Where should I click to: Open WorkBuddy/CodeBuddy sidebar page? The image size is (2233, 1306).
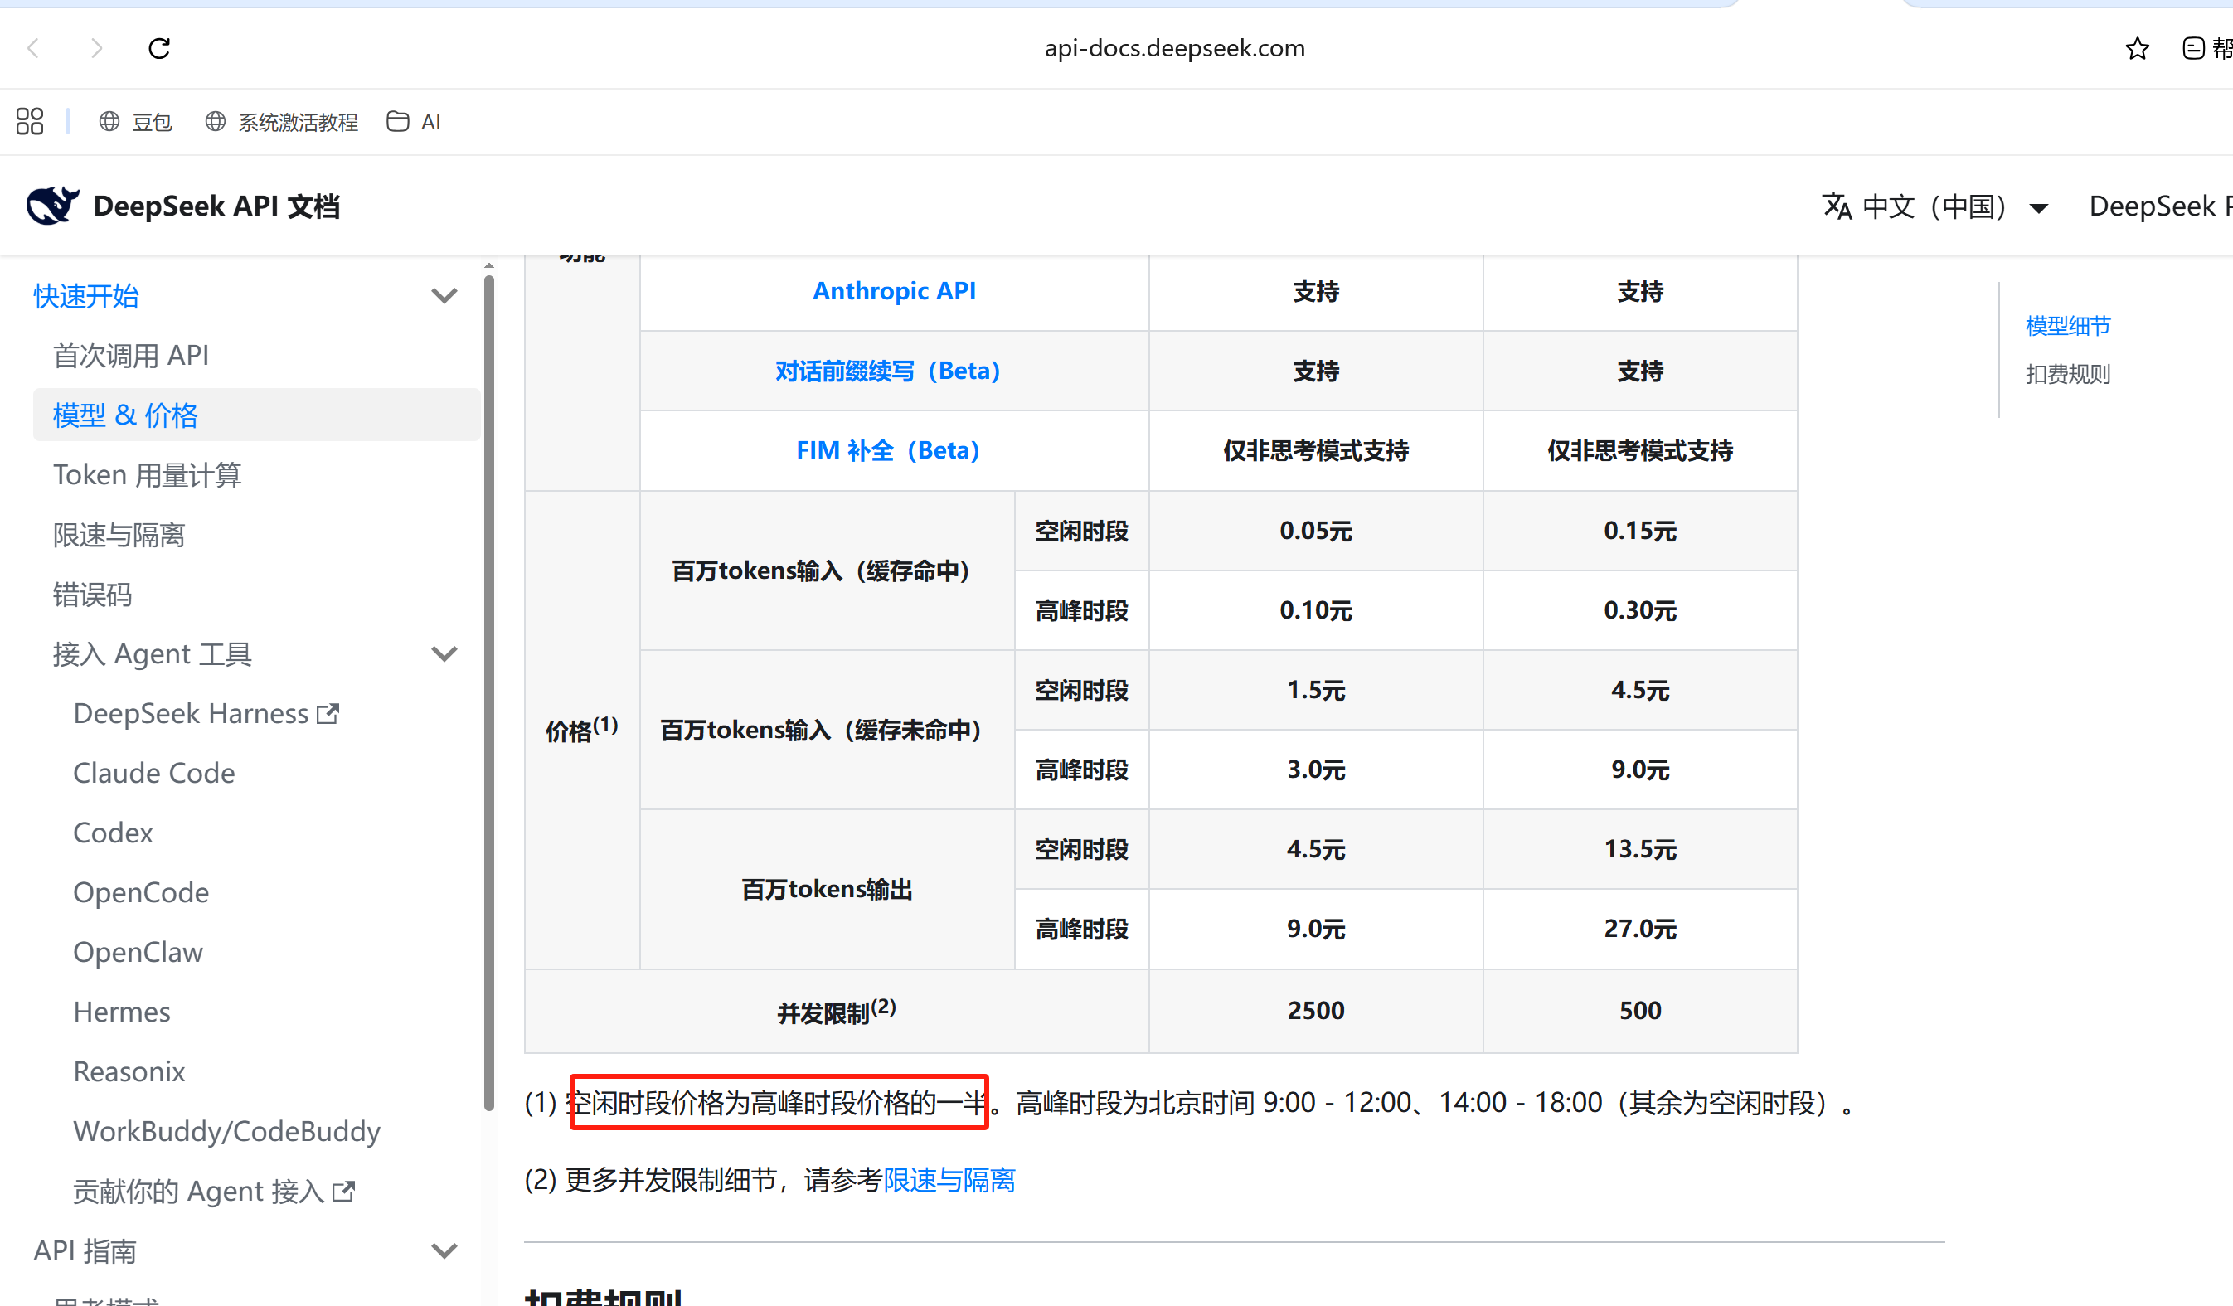227,1132
